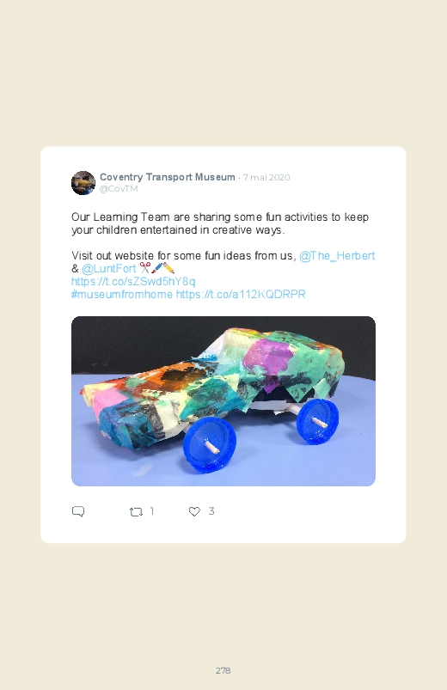This screenshot has width=447, height=690.
Task: Open the @The_Herbert mention link
Action: click(337, 256)
